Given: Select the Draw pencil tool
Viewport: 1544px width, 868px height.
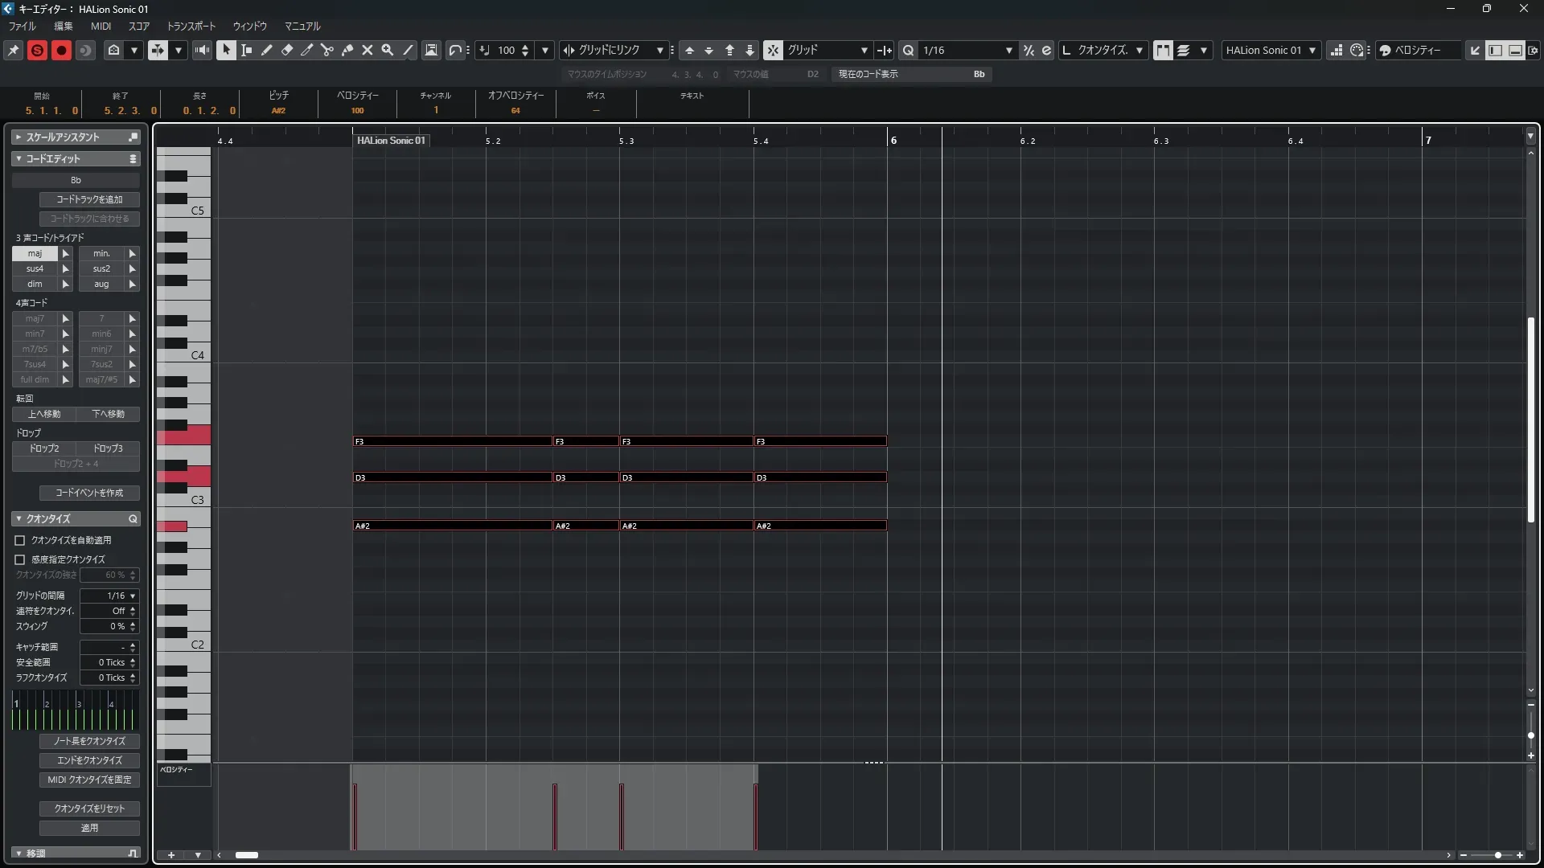Looking at the screenshot, I should pyautogui.click(x=266, y=50).
